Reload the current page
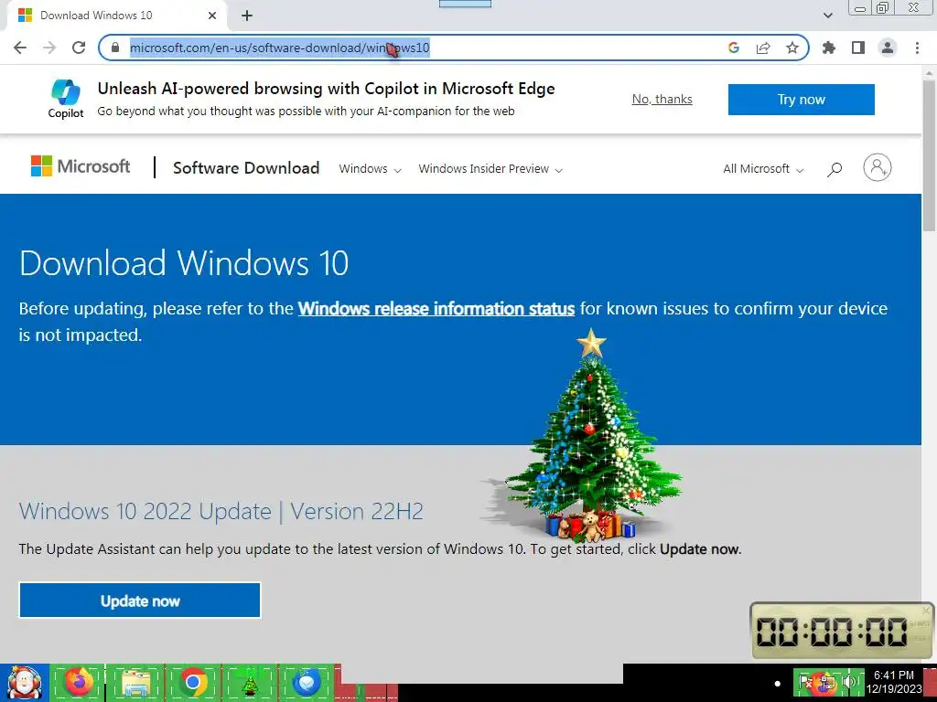This screenshot has width=937, height=702. (79, 48)
